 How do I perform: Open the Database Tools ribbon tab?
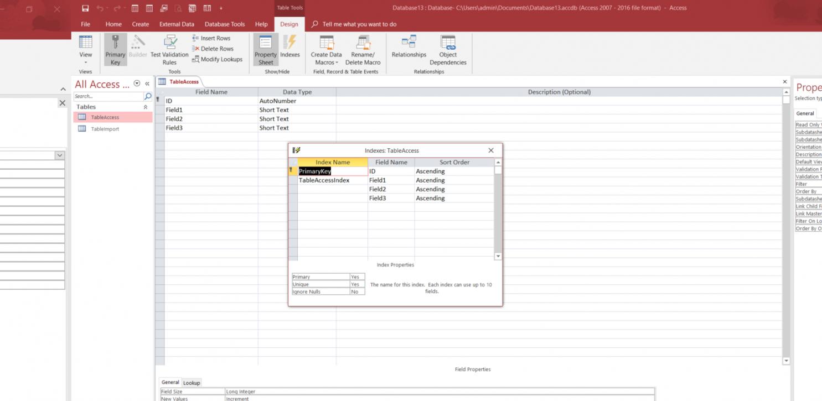pos(224,24)
